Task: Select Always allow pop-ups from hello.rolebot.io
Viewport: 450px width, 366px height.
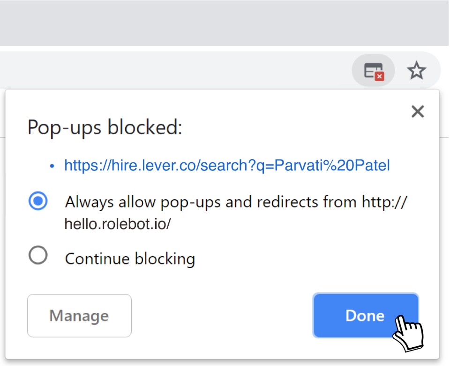Action: 38,201
